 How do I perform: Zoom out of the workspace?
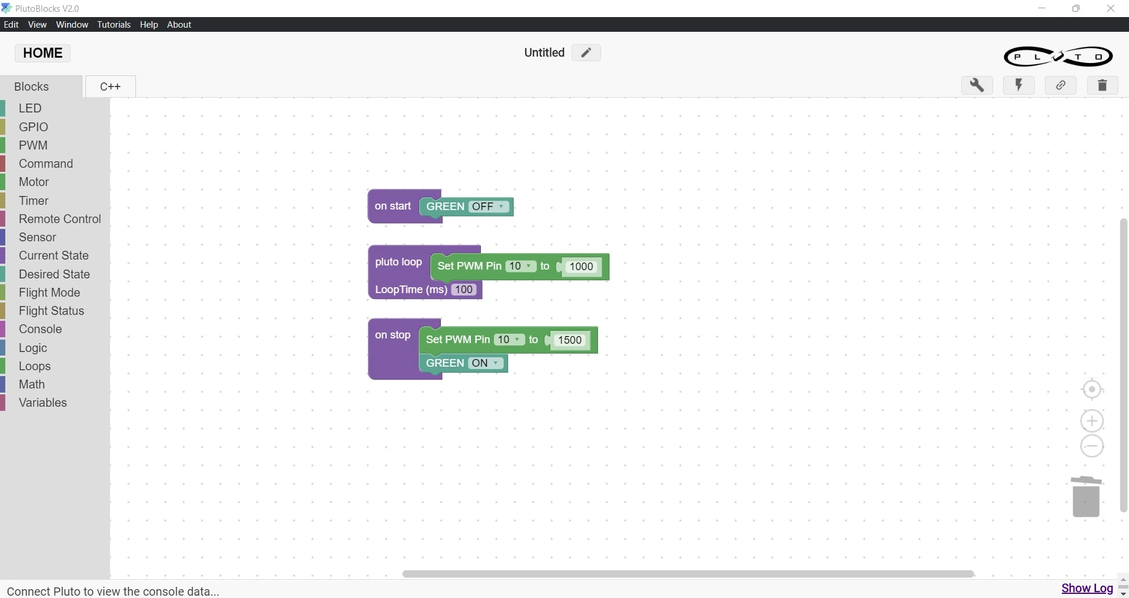pos(1093,447)
